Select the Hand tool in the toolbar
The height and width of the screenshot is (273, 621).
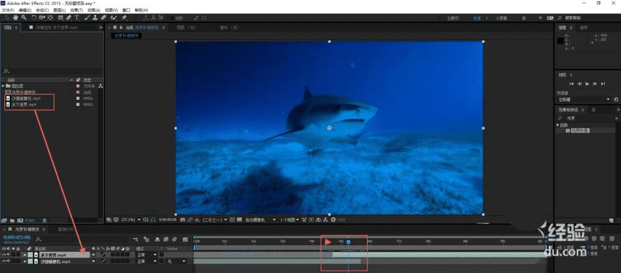coord(15,18)
